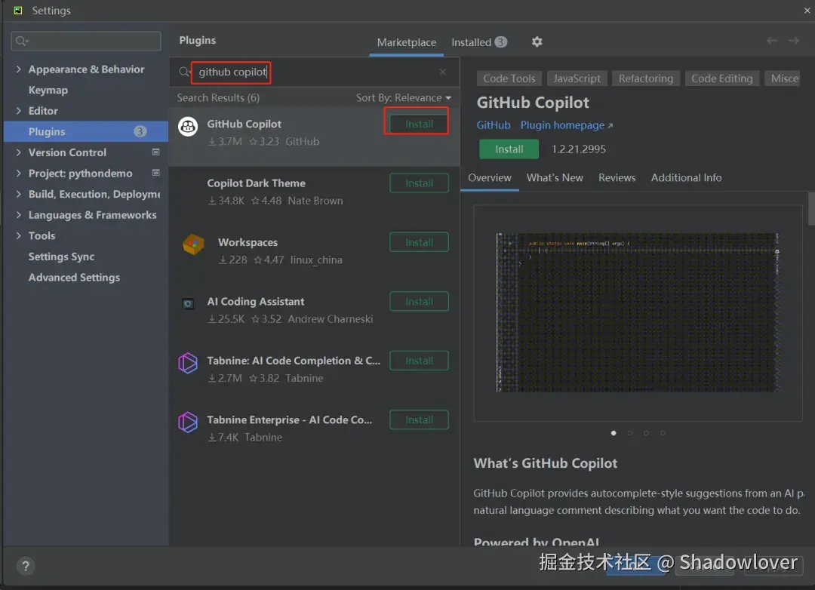Open the Sort By: Relevance dropdown
The height and width of the screenshot is (590, 815).
(x=403, y=98)
